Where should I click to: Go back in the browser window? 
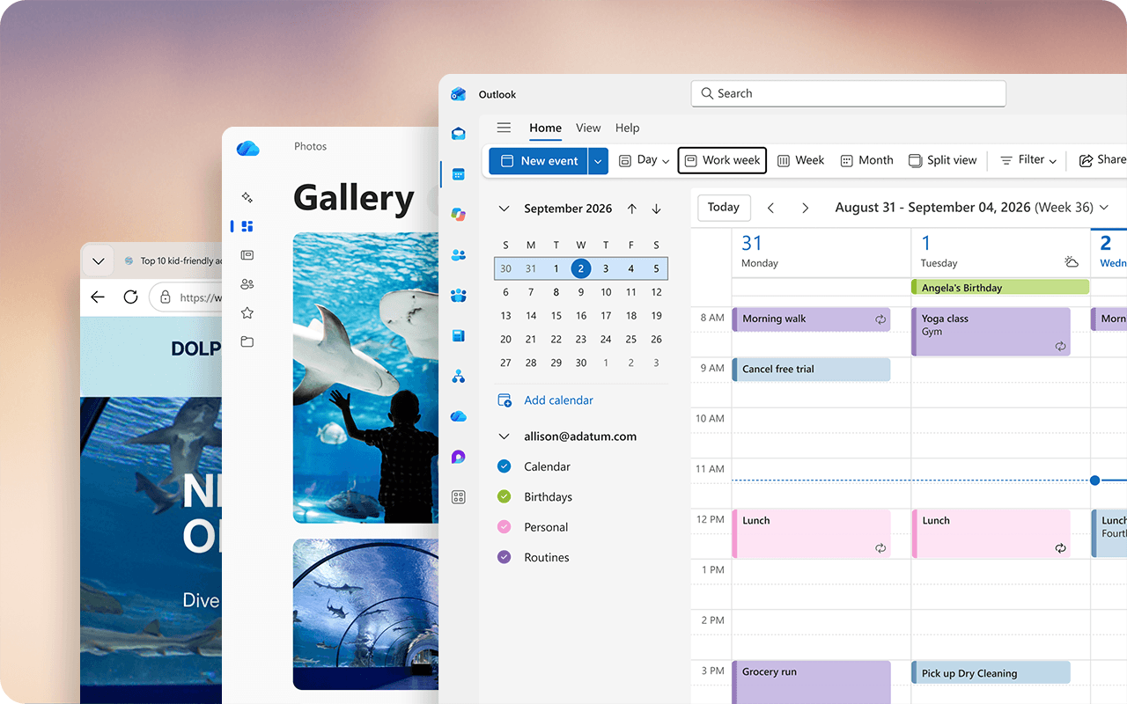pyautogui.click(x=98, y=297)
